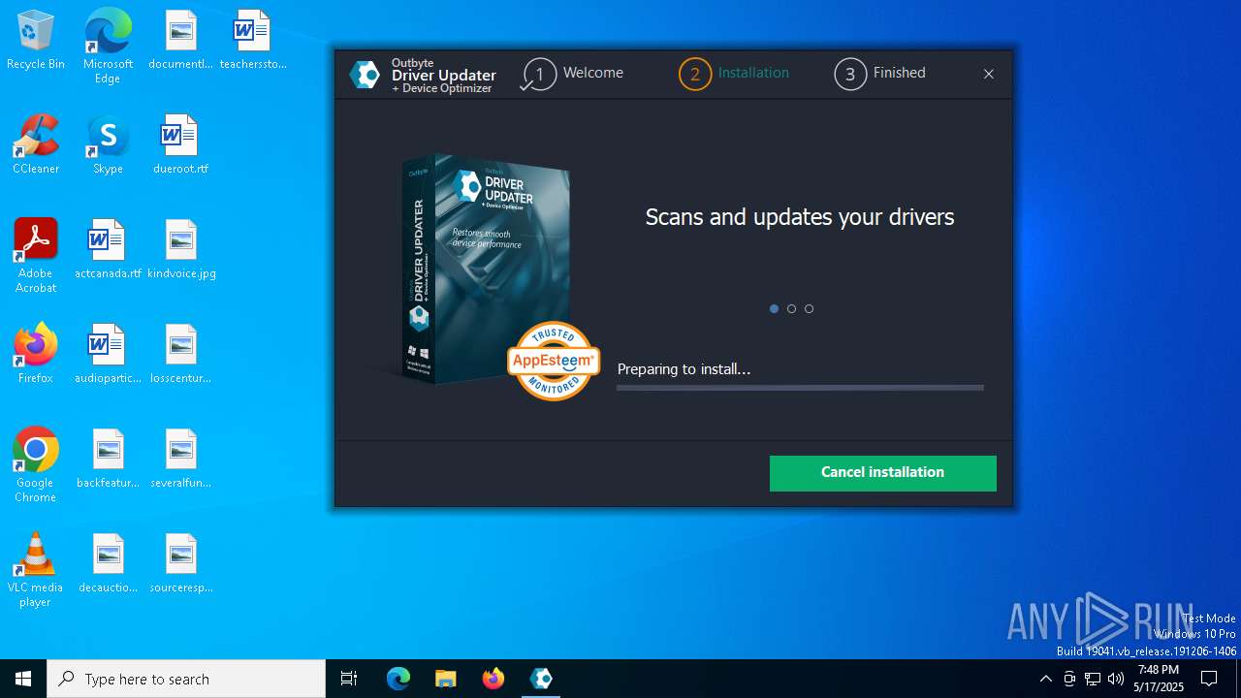The height and width of the screenshot is (698, 1241).
Task: Select backfeatur... desktop file
Action: 108,460
